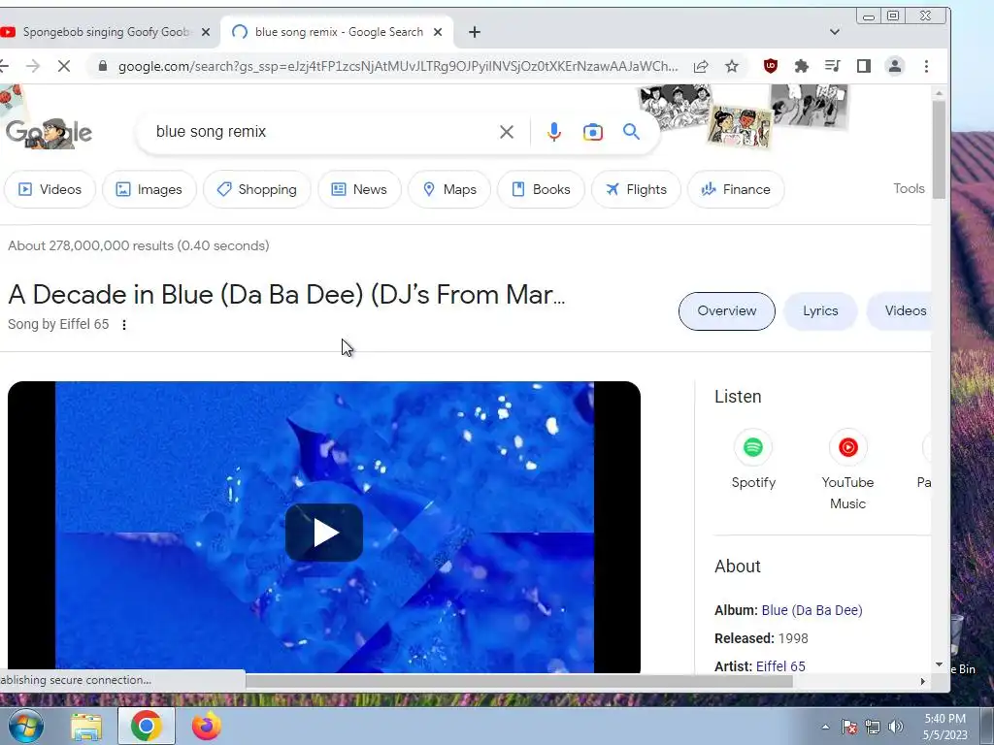Share this page icon
Viewport: 994px width, 745px height.
coord(701,66)
